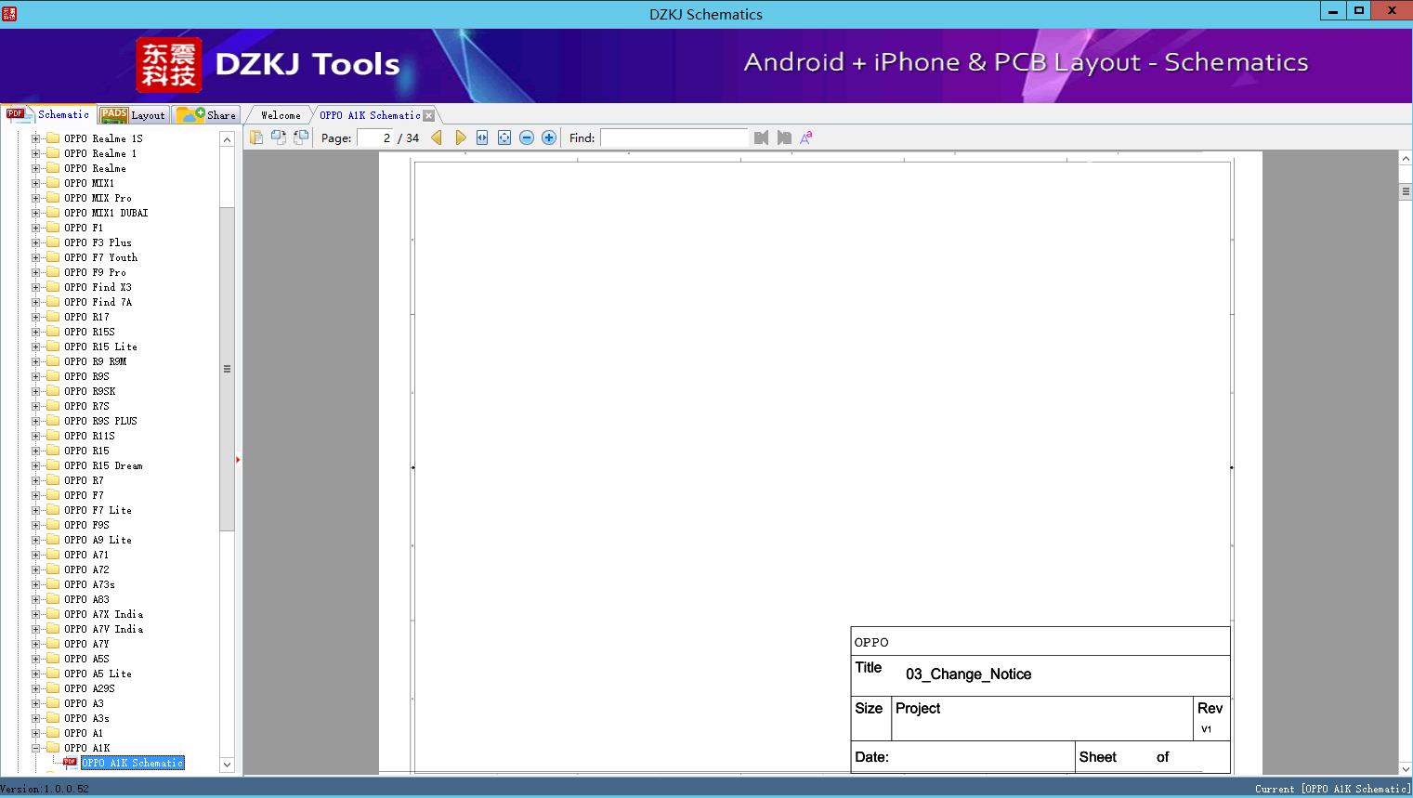Click find next icon
Image resolution: width=1413 pixels, height=798 pixels.
(x=784, y=137)
